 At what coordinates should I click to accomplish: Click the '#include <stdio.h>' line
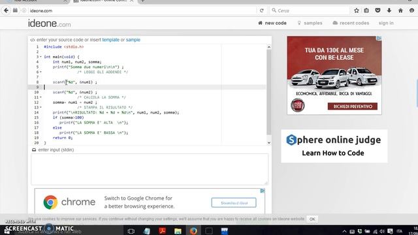[x=64, y=46]
